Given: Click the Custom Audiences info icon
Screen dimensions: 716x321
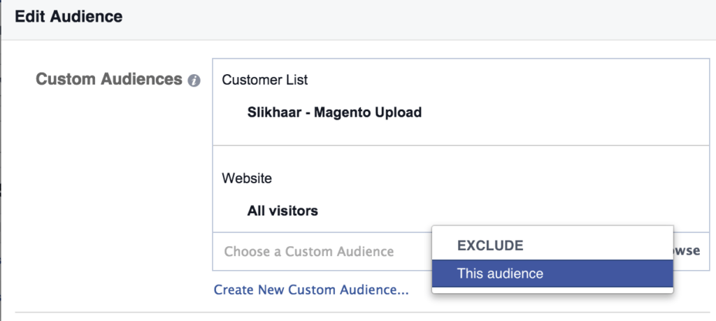Looking at the screenshot, I should 194,81.
